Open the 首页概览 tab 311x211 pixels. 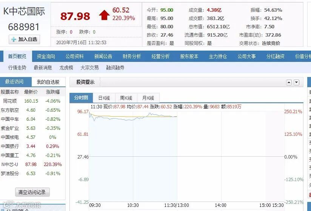tap(17, 56)
